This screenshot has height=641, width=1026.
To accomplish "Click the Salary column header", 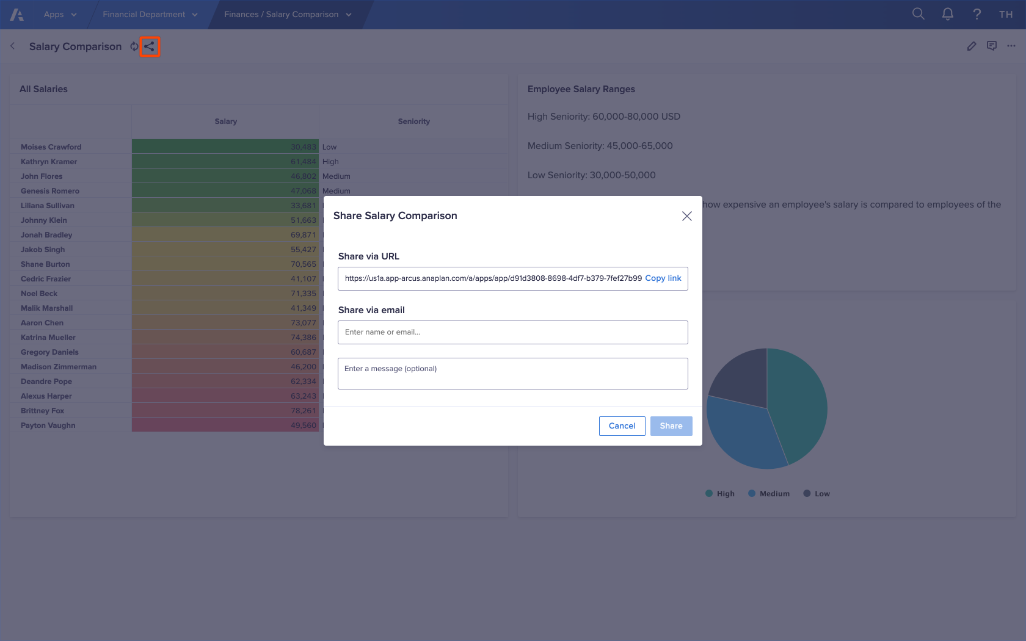I will pos(225,121).
